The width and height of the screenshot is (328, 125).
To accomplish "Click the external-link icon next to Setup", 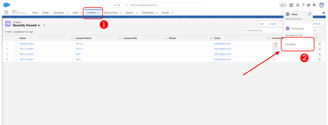I will [310, 14].
